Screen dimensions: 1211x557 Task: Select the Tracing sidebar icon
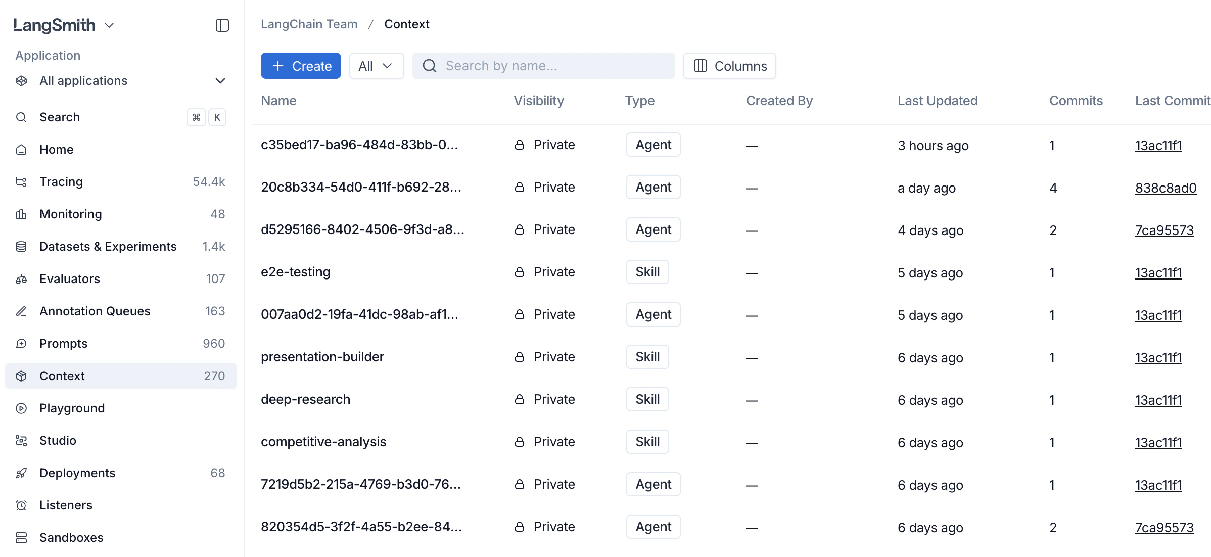[21, 181]
